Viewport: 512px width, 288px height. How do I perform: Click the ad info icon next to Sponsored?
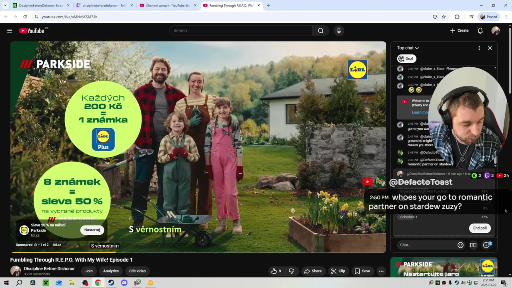(x=35, y=245)
